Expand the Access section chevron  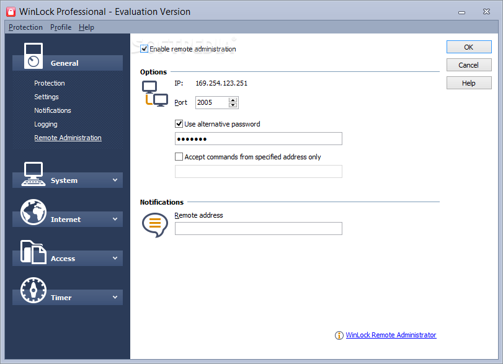[115, 258]
